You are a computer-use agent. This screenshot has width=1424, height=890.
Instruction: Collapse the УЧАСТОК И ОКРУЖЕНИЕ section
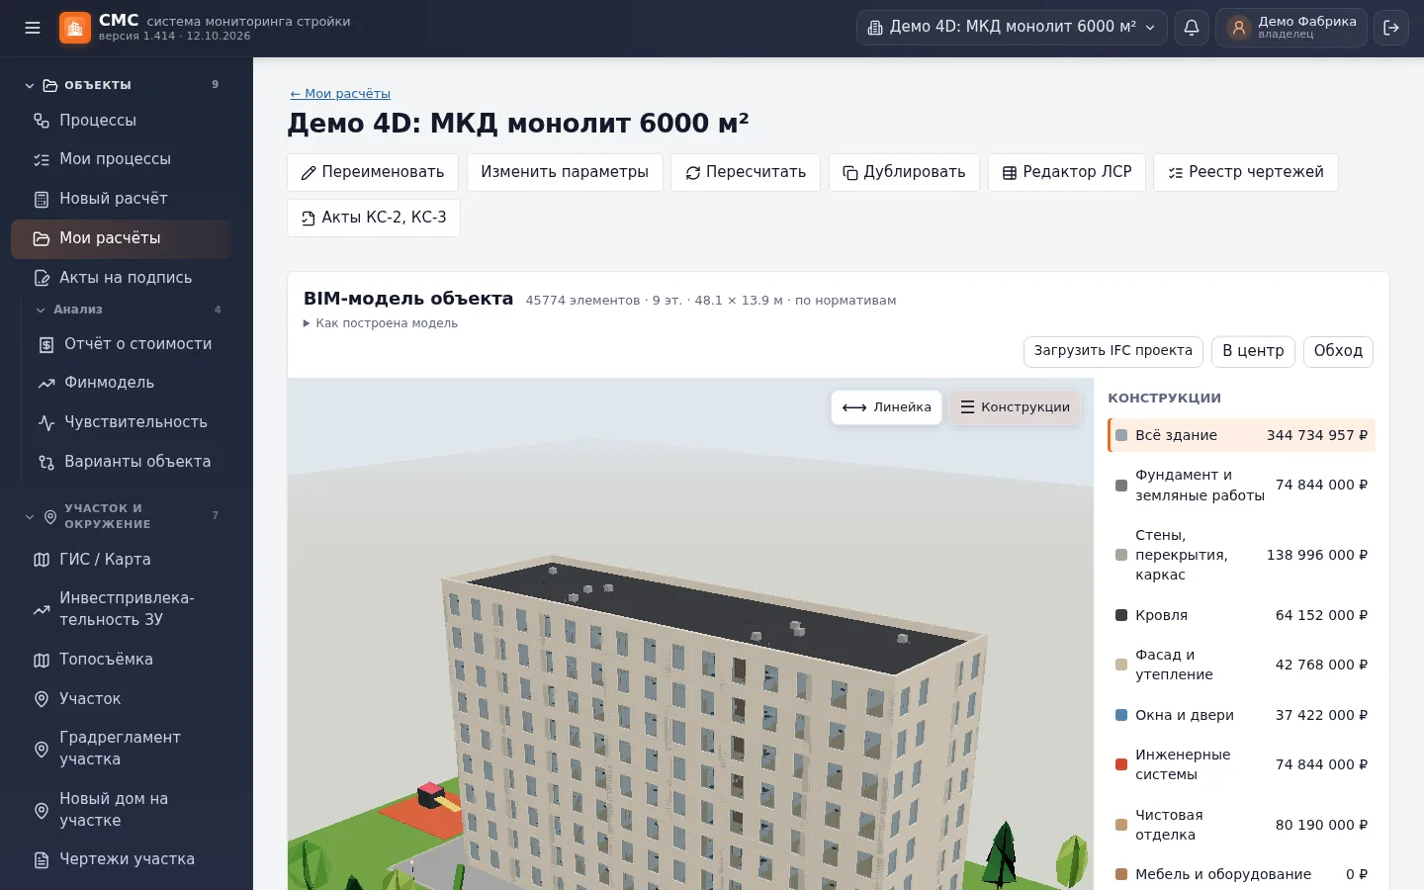coord(124,516)
